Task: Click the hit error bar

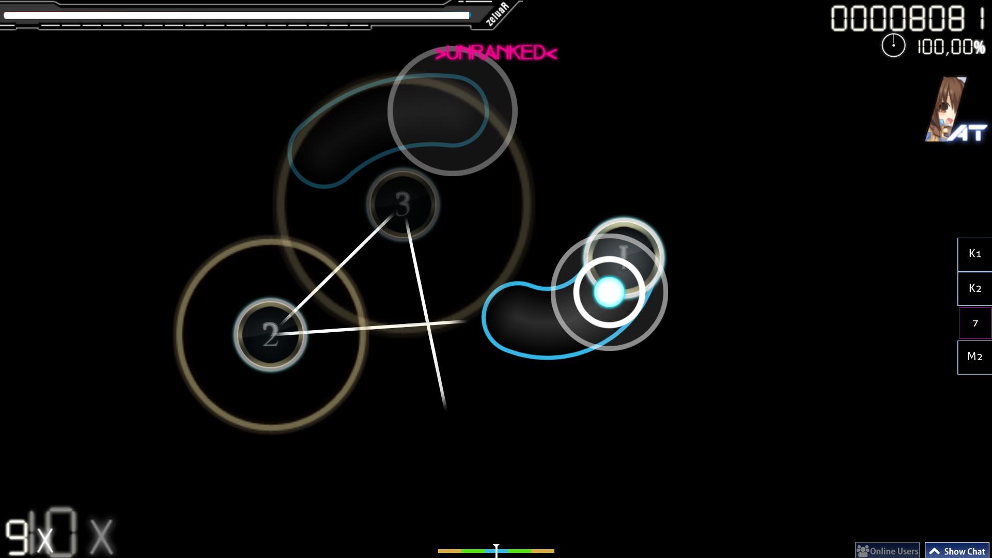Action: pos(496,551)
